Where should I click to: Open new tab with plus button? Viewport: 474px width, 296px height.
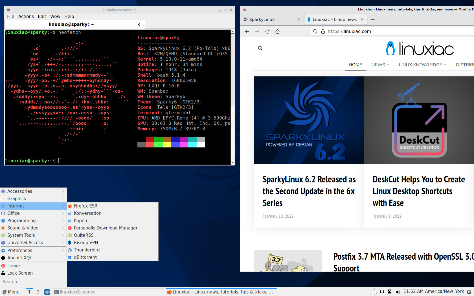click(x=373, y=19)
